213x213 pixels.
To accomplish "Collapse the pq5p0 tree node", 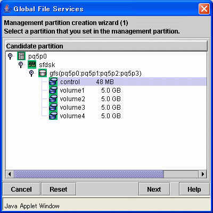I will click(10, 56).
